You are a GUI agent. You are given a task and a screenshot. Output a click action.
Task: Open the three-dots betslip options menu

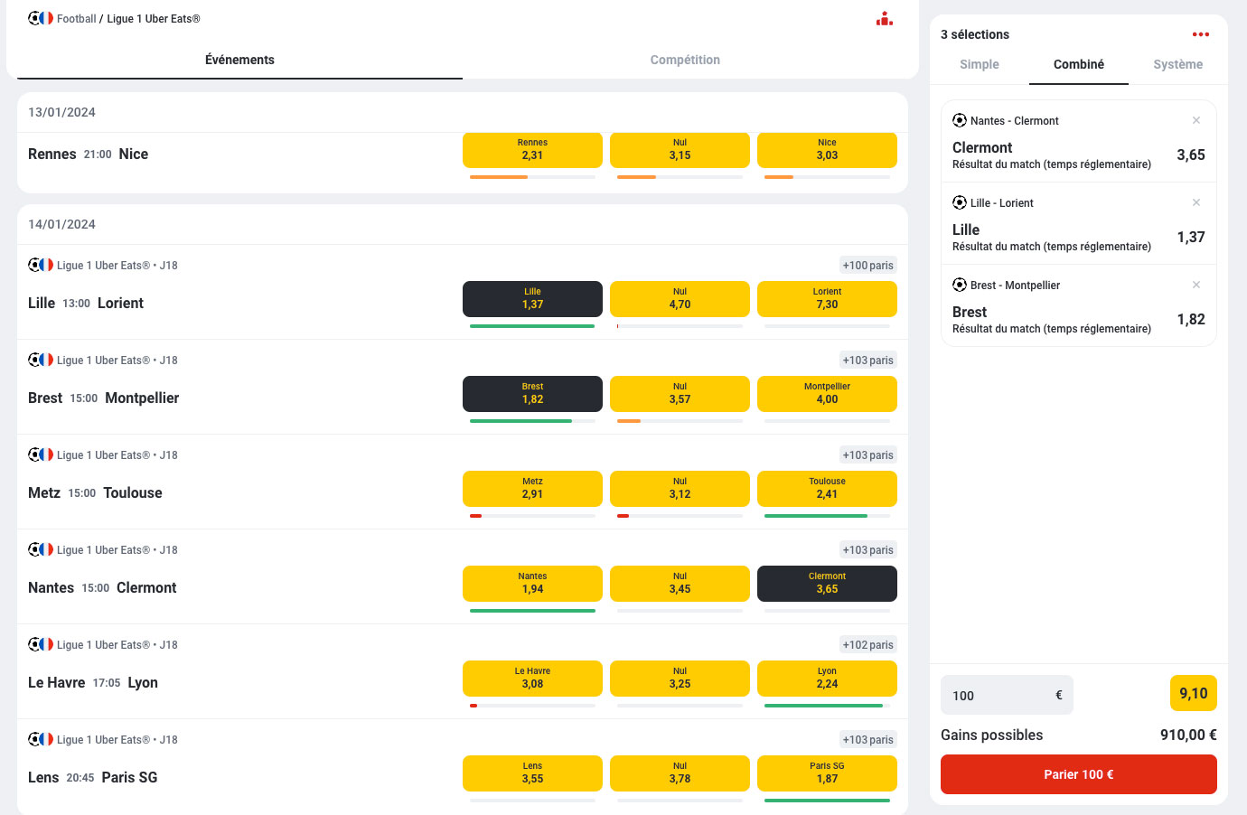(1200, 34)
